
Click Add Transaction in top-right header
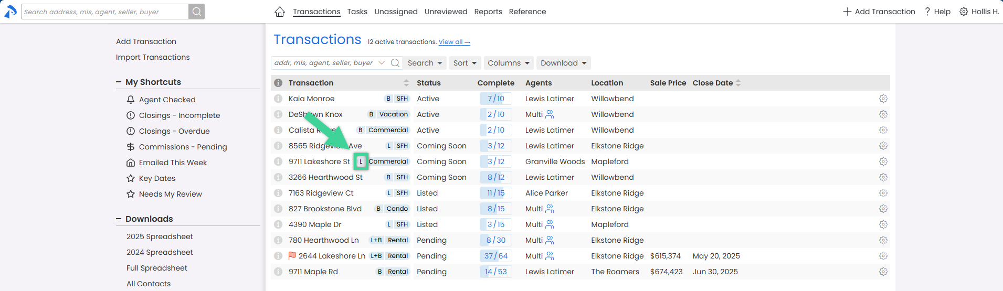click(x=879, y=12)
